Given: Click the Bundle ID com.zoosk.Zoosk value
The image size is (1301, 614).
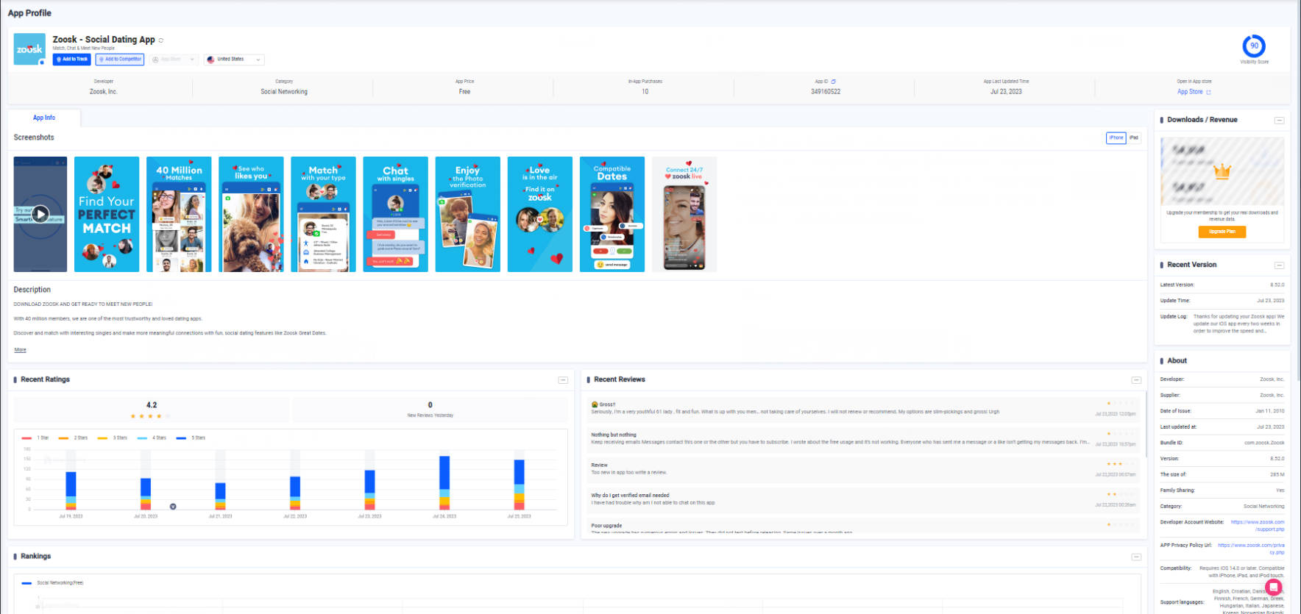Looking at the screenshot, I should tap(1264, 443).
